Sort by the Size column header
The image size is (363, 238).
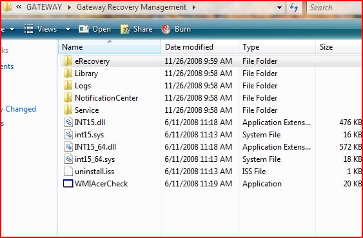pos(339,47)
